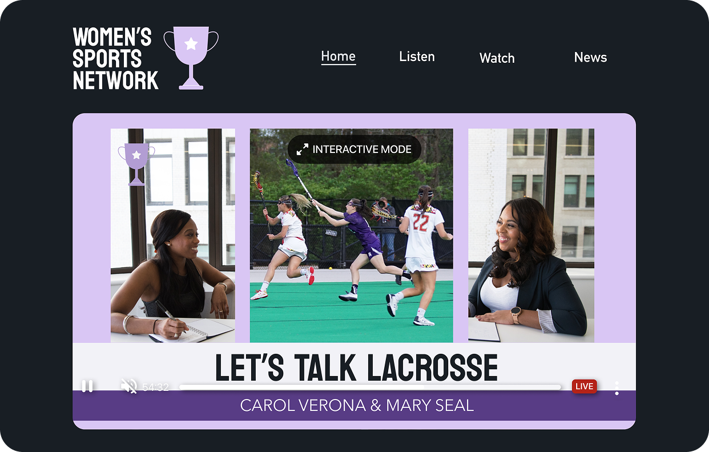Click the Women's Sports Network wordmark

(x=116, y=59)
